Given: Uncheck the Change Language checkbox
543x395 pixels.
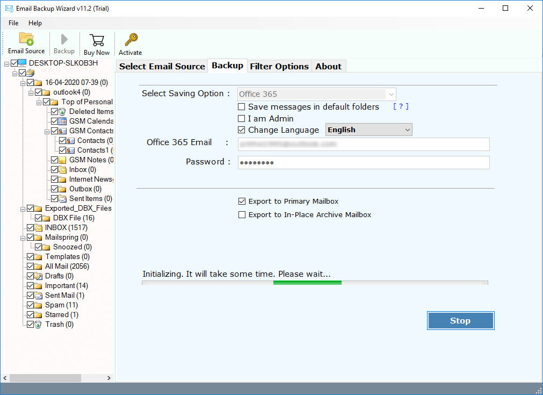Looking at the screenshot, I should tap(242, 130).
